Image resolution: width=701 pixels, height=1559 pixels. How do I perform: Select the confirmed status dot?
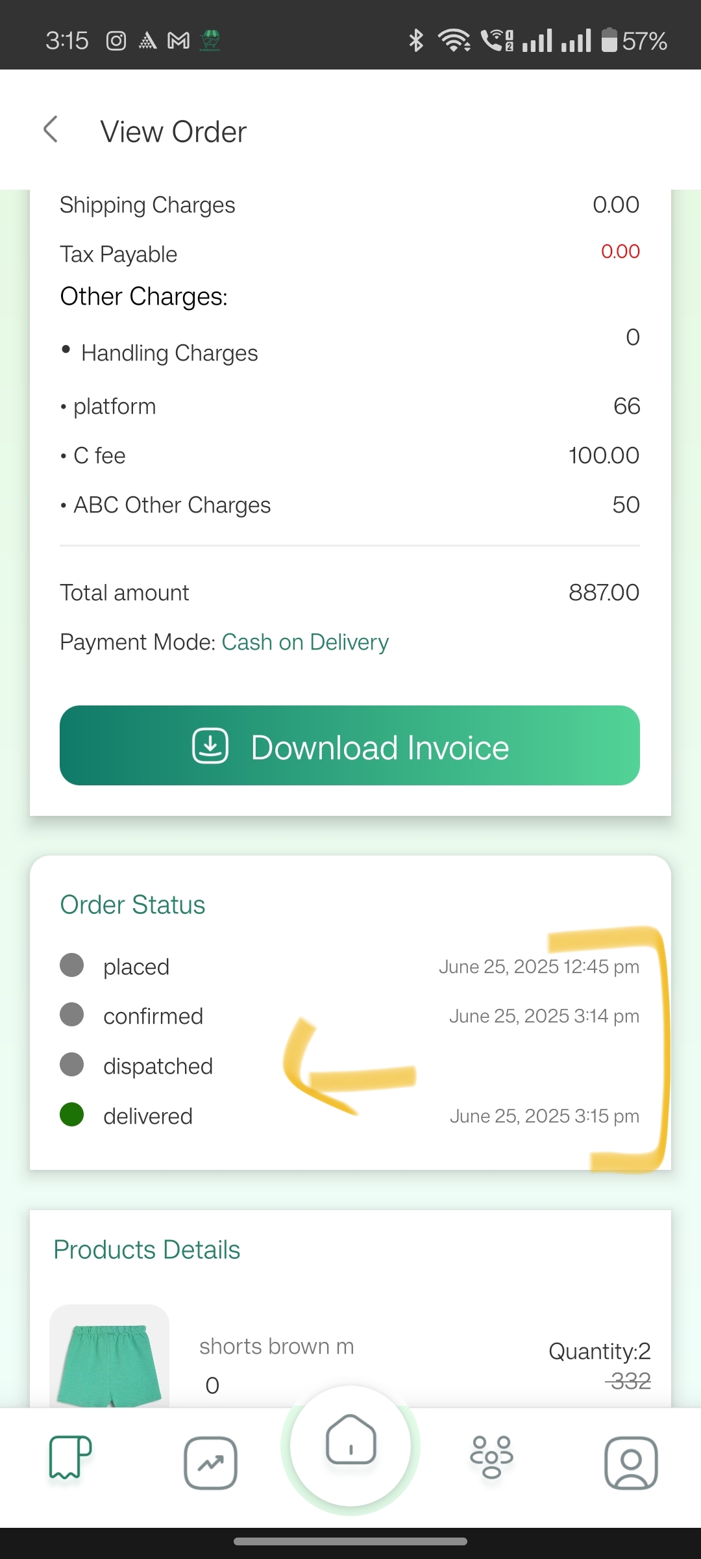click(71, 1015)
